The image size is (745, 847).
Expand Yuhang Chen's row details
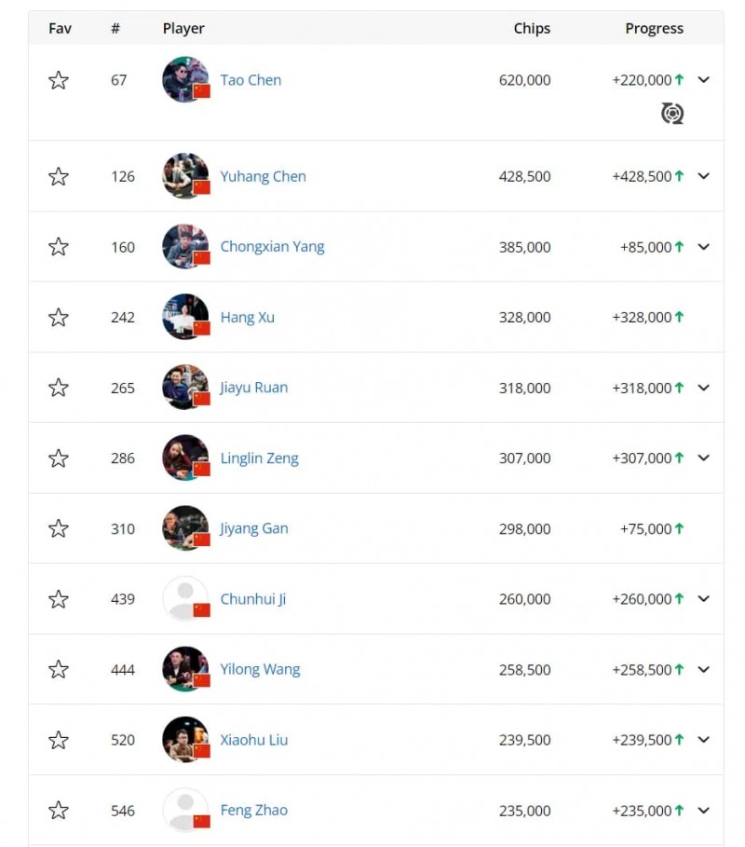pyautogui.click(x=704, y=176)
